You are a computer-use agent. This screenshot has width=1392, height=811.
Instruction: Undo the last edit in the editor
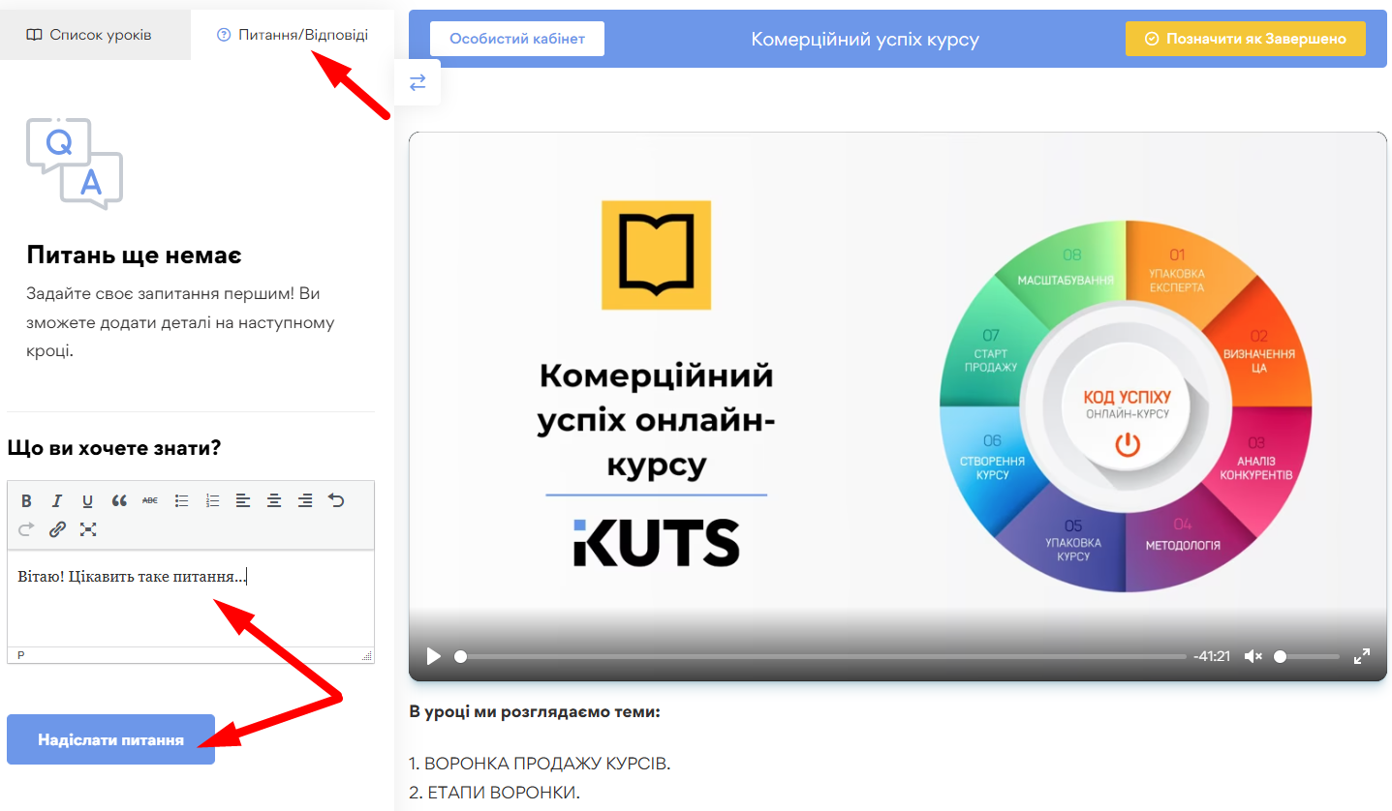(x=335, y=500)
